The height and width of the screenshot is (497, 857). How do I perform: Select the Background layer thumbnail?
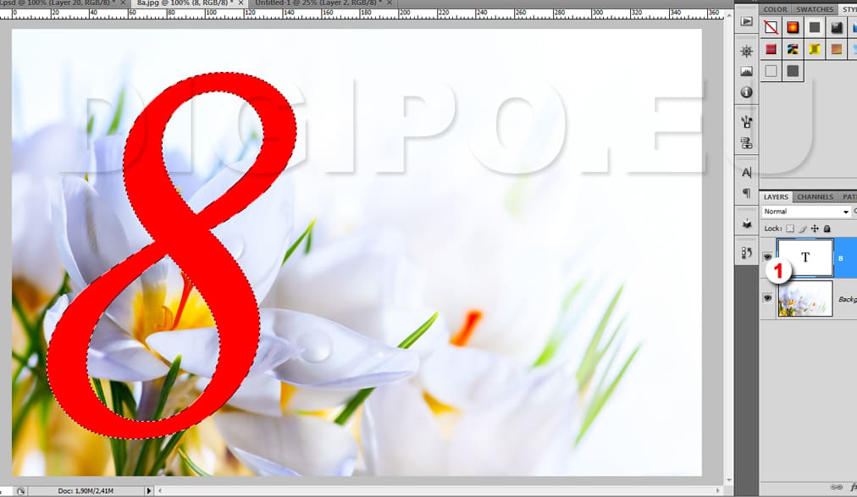804,299
